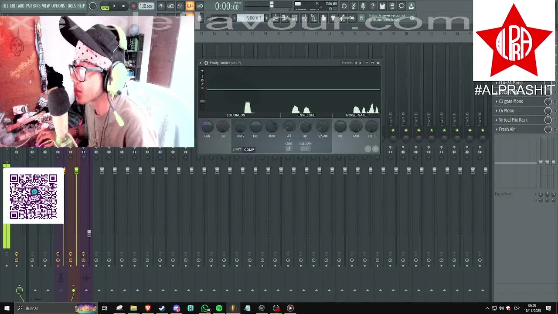This screenshot has height=314, width=558.
Task: Click the microphone one-click recording icon
Action: pyautogui.click(x=363, y=6)
